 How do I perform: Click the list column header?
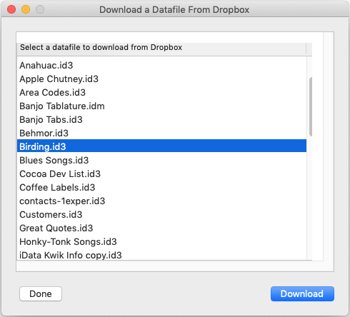tap(161, 48)
